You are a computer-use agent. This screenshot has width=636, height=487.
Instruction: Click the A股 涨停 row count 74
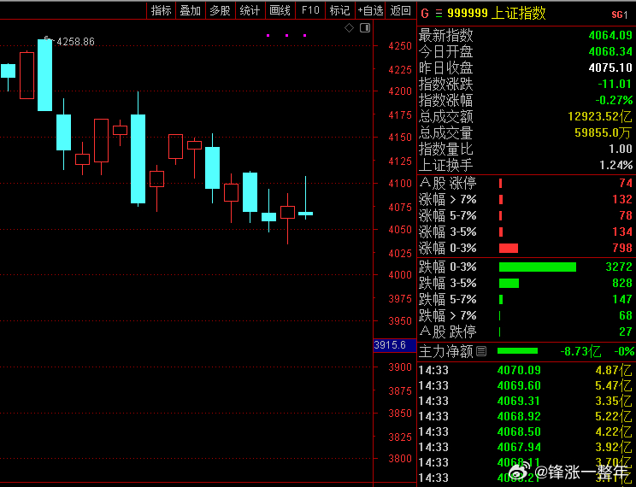coord(626,183)
